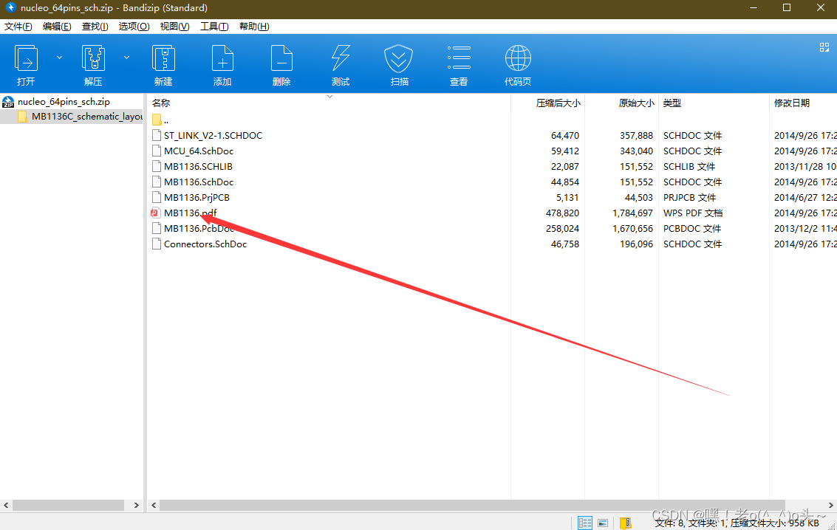
Task: Click the file icon of MB1136.SchDoc
Action: [x=157, y=182]
